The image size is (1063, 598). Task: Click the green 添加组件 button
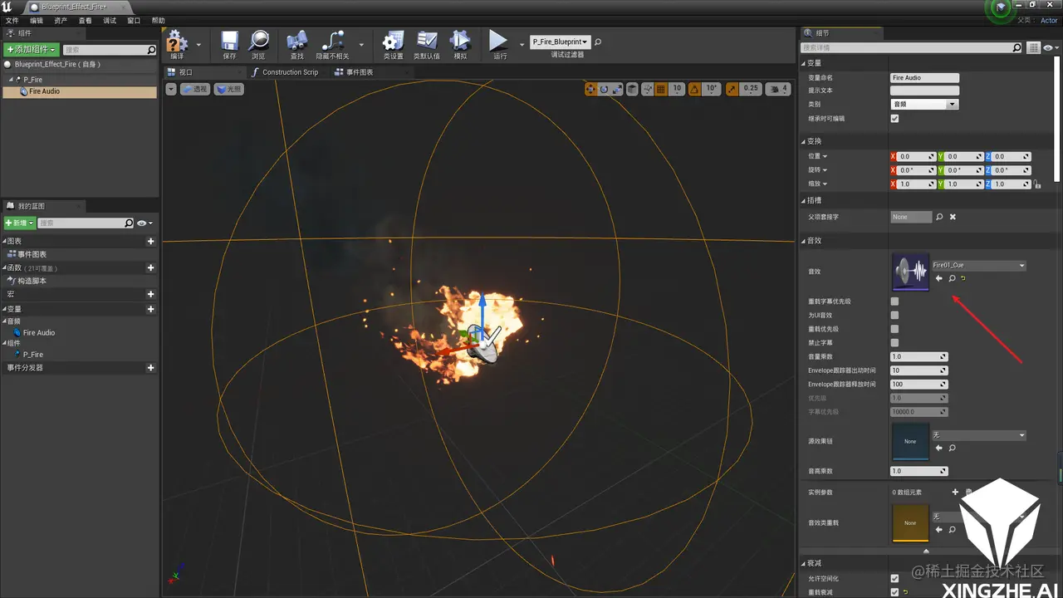[x=32, y=50]
